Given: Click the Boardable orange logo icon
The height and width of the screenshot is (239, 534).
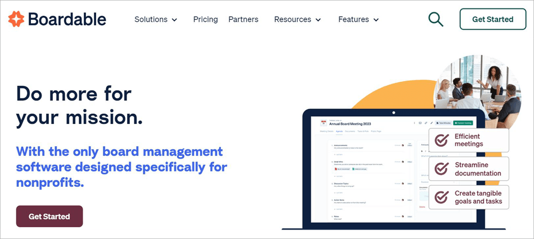Looking at the screenshot, I should point(16,19).
